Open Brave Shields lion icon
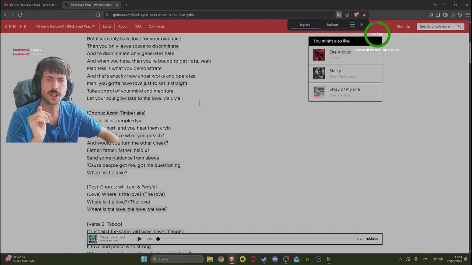472x265 pixels. click(x=356, y=15)
